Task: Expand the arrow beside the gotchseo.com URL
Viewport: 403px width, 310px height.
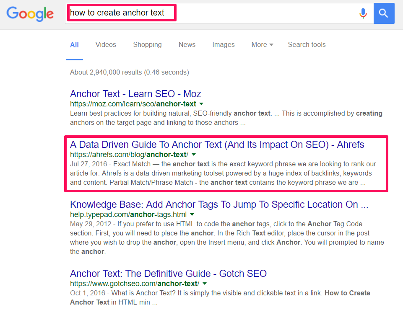Action: pos(204,284)
